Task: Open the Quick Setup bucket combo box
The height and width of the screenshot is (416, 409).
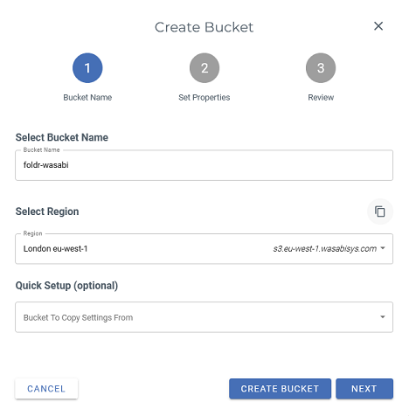Action: (x=204, y=317)
